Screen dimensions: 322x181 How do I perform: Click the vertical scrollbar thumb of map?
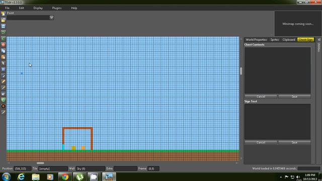click(x=241, y=71)
